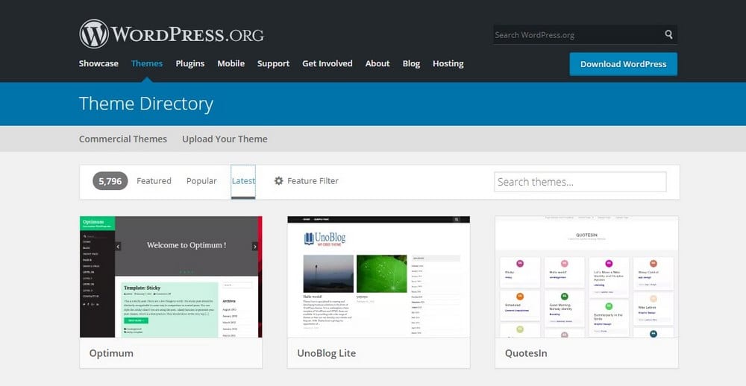Click the Download WordPress button
Screen dimensions: 746x386
[x=623, y=64]
